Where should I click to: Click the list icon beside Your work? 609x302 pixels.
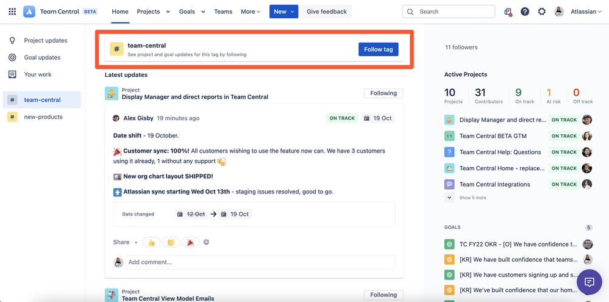point(12,74)
